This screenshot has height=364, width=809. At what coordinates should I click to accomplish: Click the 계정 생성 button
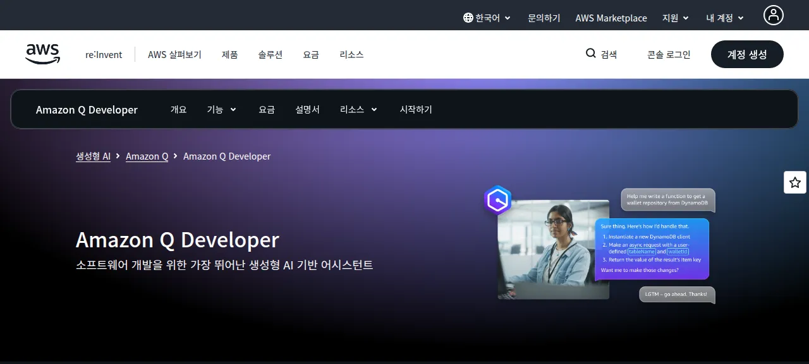pyautogui.click(x=747, y=54)
